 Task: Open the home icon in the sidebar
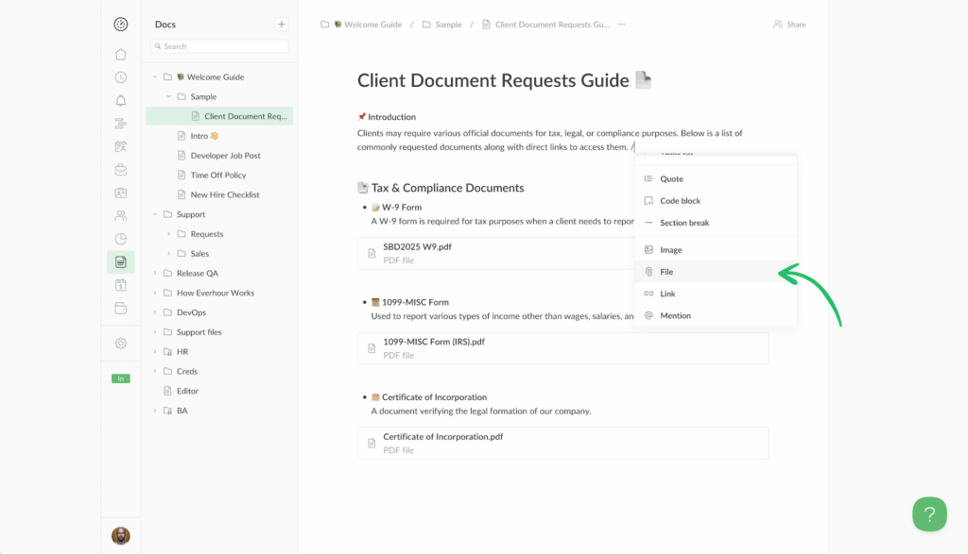[120, 54]
